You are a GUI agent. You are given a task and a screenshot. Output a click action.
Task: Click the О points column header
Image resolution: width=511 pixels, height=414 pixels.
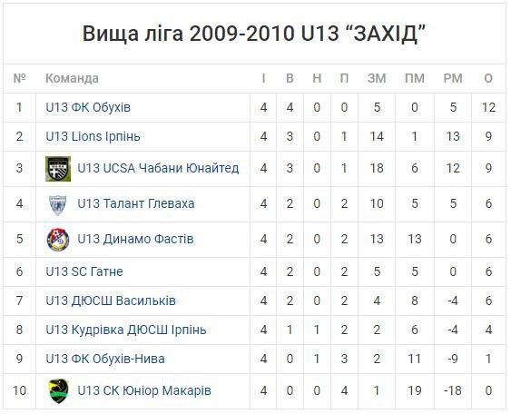coord(488,78)
